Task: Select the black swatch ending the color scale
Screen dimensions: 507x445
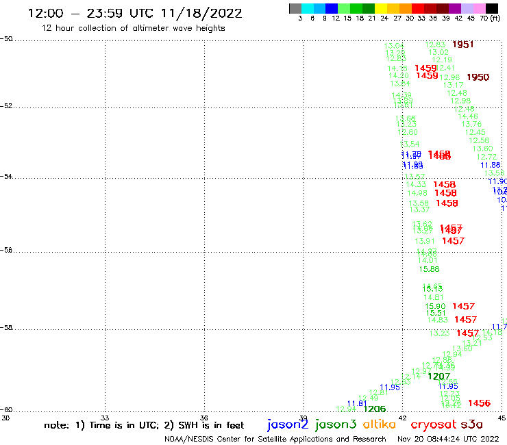Action: pyautogui.click(x=492, y=8)
